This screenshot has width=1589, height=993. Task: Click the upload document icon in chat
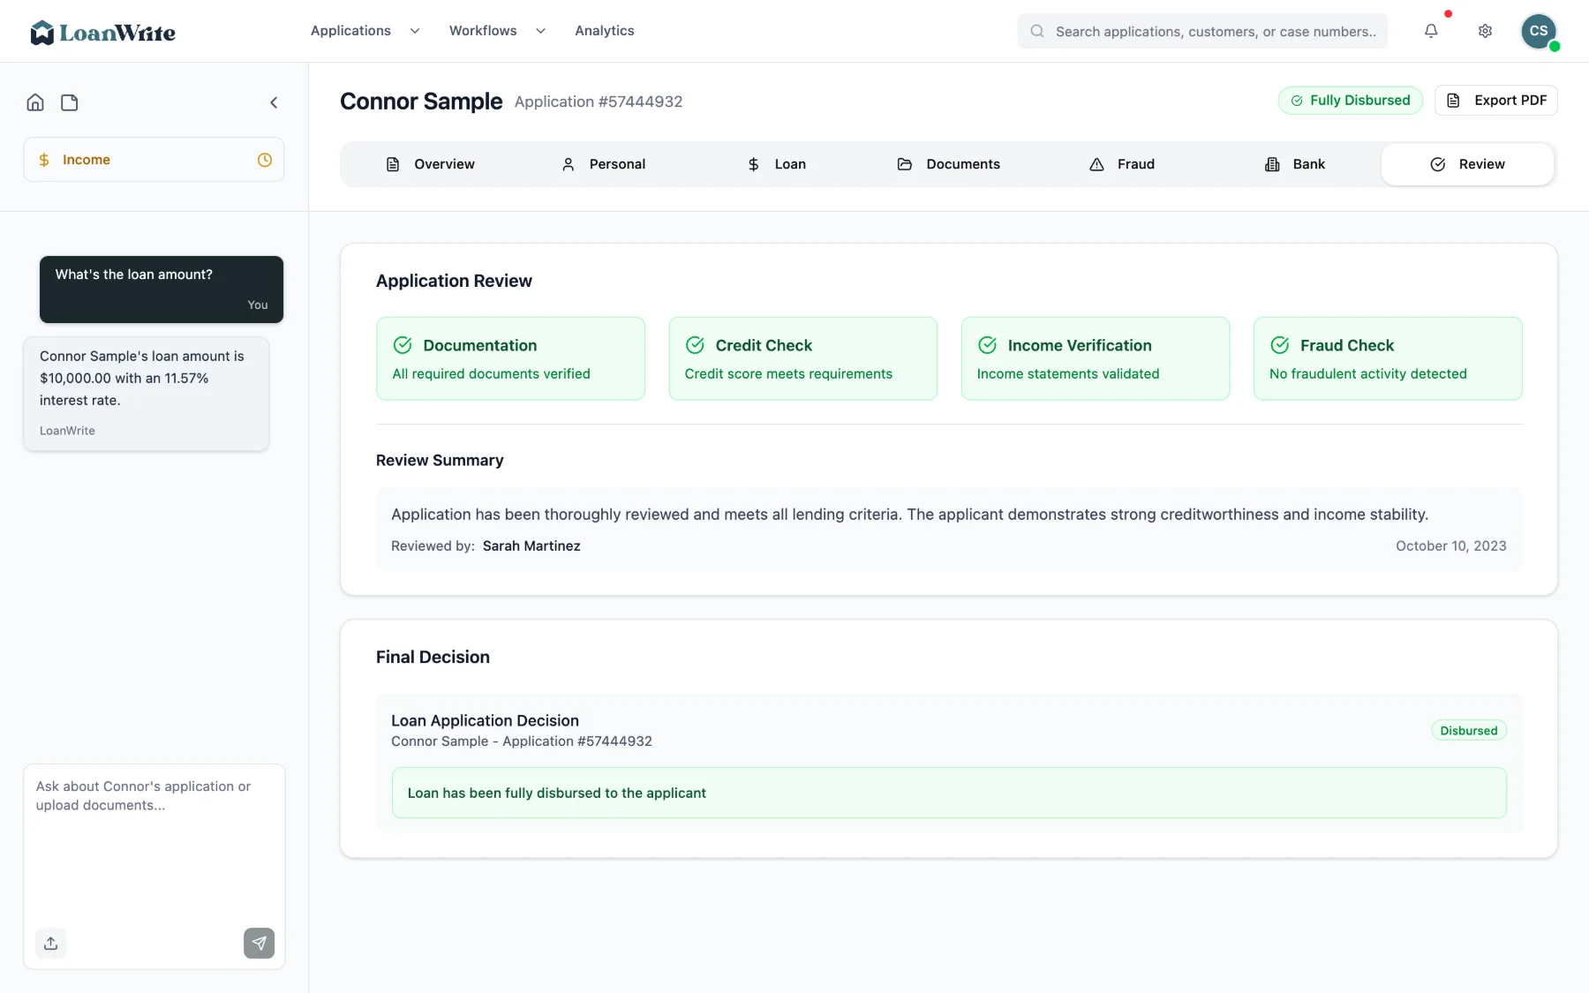pyautogui.click(x=51, y=943)
